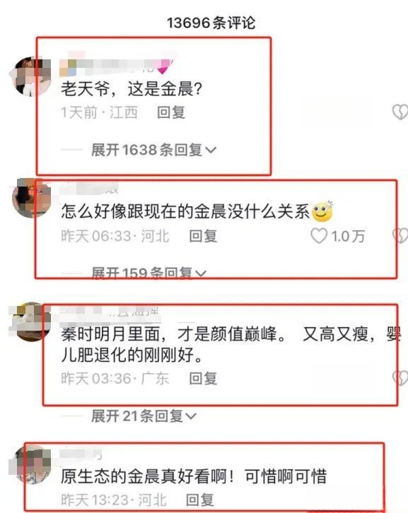The width and height of the screenshot is (408, 513).
Task: Click the 13696条评论 header
Action: click(211, 23)
